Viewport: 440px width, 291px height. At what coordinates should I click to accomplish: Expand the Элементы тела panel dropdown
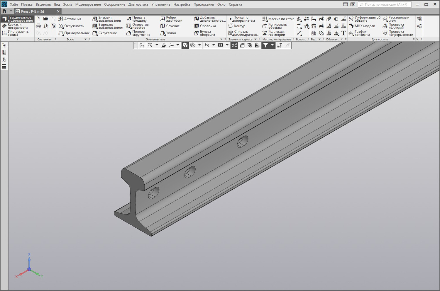point(221,39)
